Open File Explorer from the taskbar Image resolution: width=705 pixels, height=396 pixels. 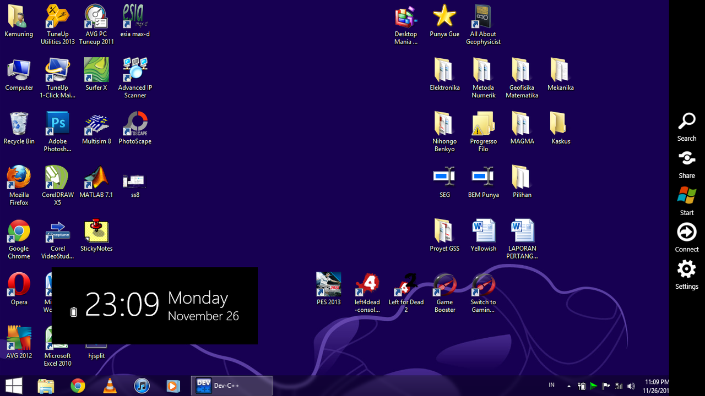[x=46, y=386]
